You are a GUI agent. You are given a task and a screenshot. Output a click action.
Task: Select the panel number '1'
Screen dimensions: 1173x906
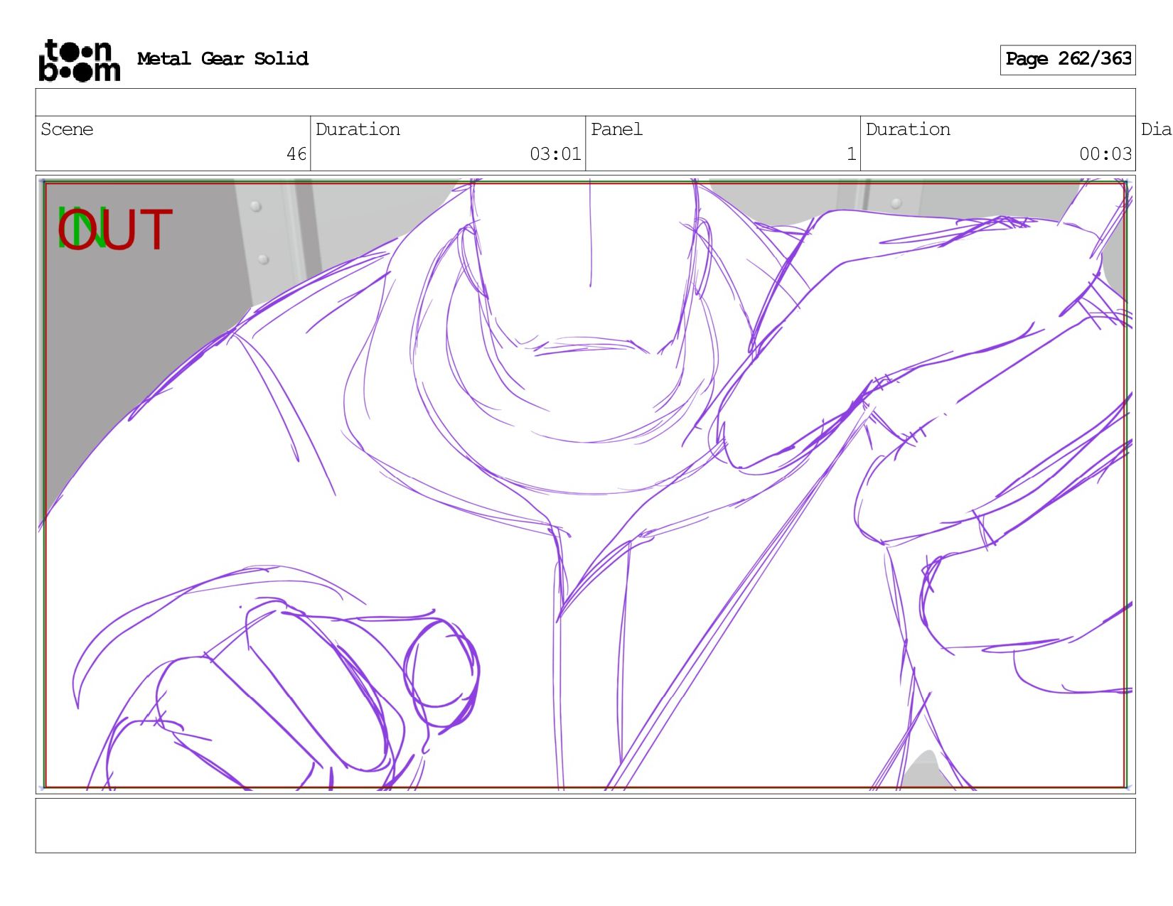(851, 154)
